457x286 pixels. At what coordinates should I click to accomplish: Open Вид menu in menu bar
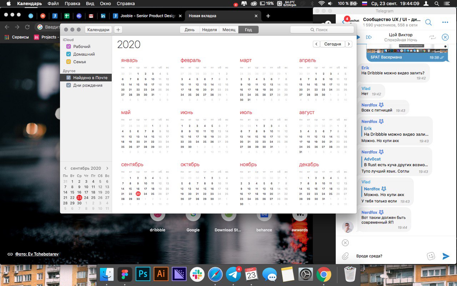coord(90,4)
